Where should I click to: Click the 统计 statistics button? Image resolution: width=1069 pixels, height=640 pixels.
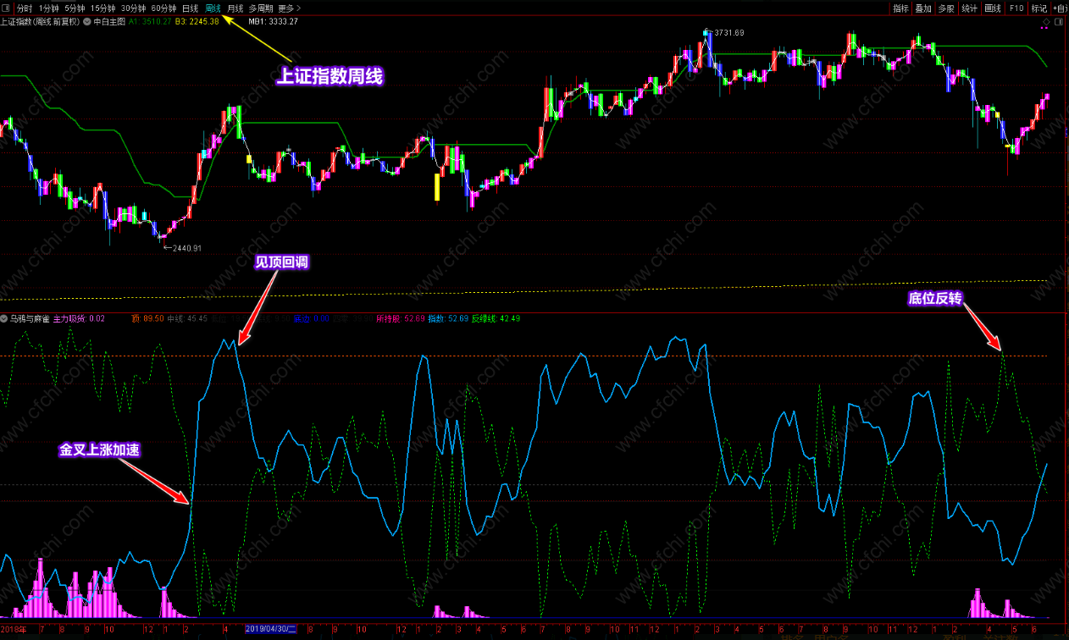969,8
